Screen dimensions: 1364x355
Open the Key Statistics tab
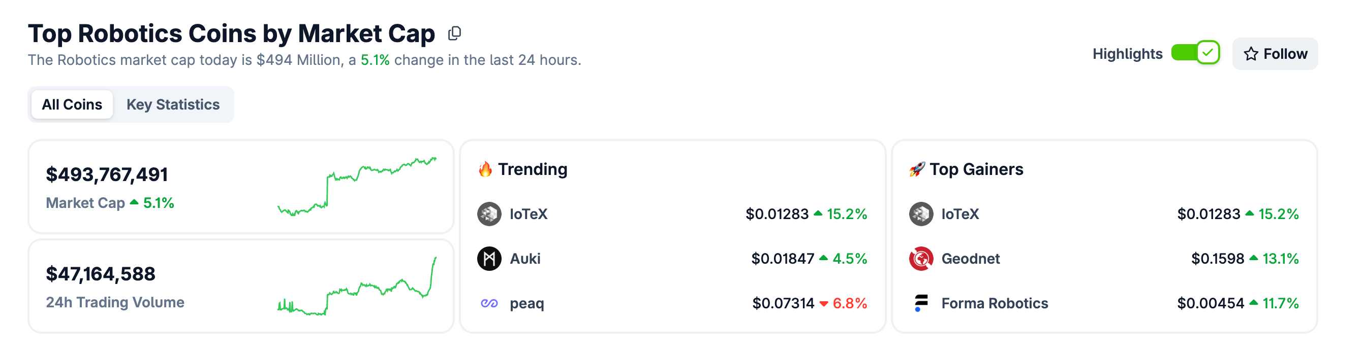click(x=173, y=104)
